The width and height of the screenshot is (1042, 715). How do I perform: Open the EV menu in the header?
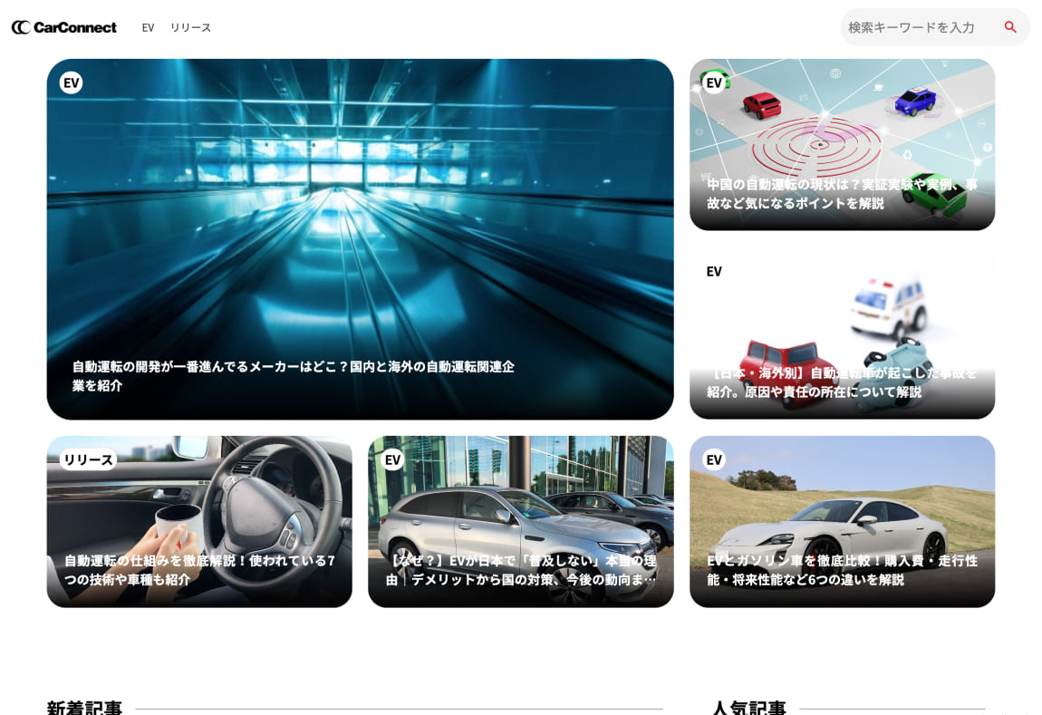point(148,27)
